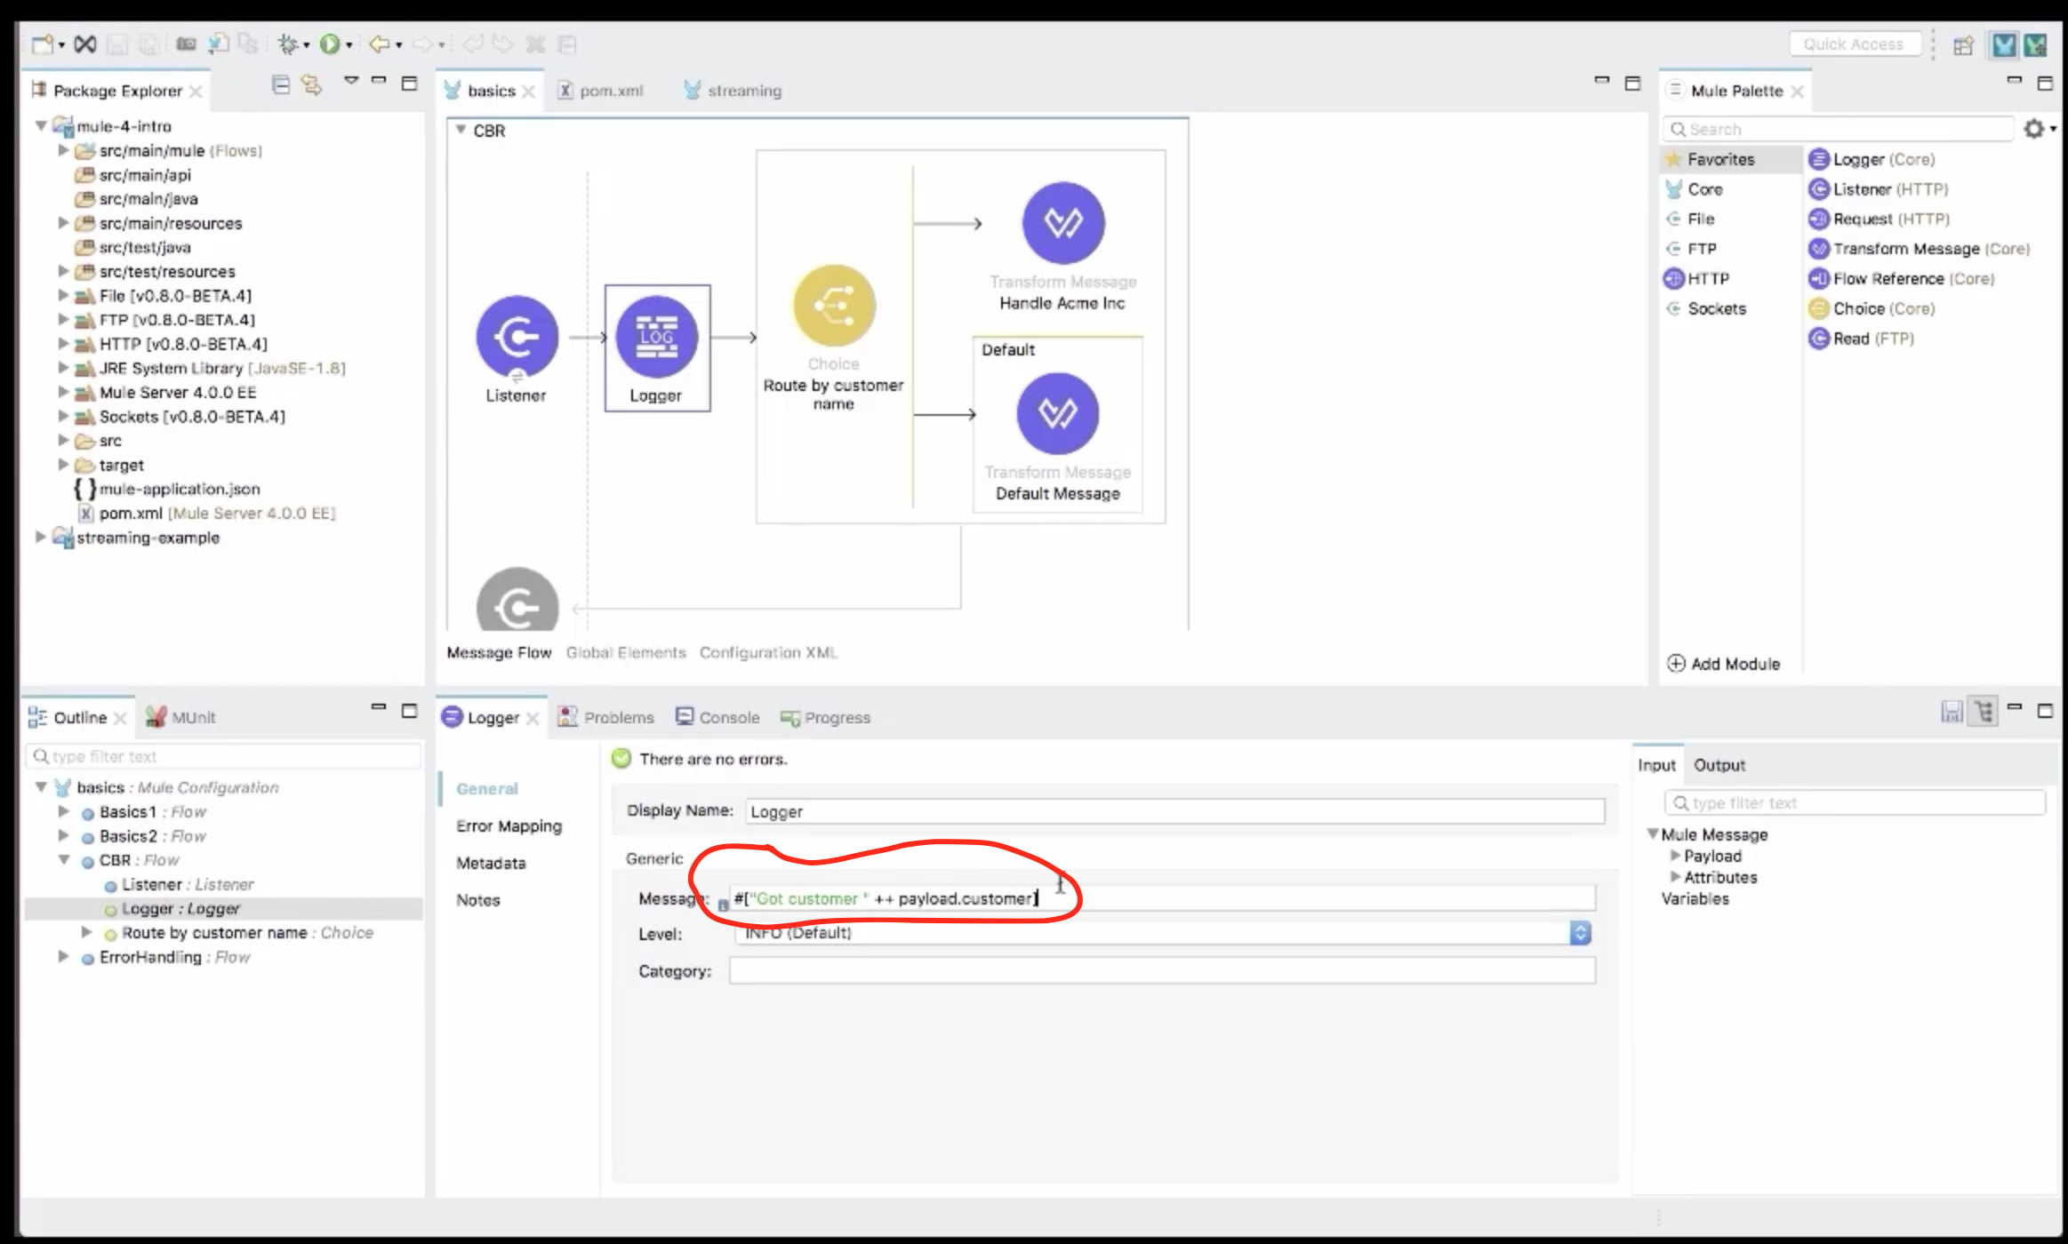Open the Level dropdown
The image size is (2068, 1244).
(x=1580, y=933)
